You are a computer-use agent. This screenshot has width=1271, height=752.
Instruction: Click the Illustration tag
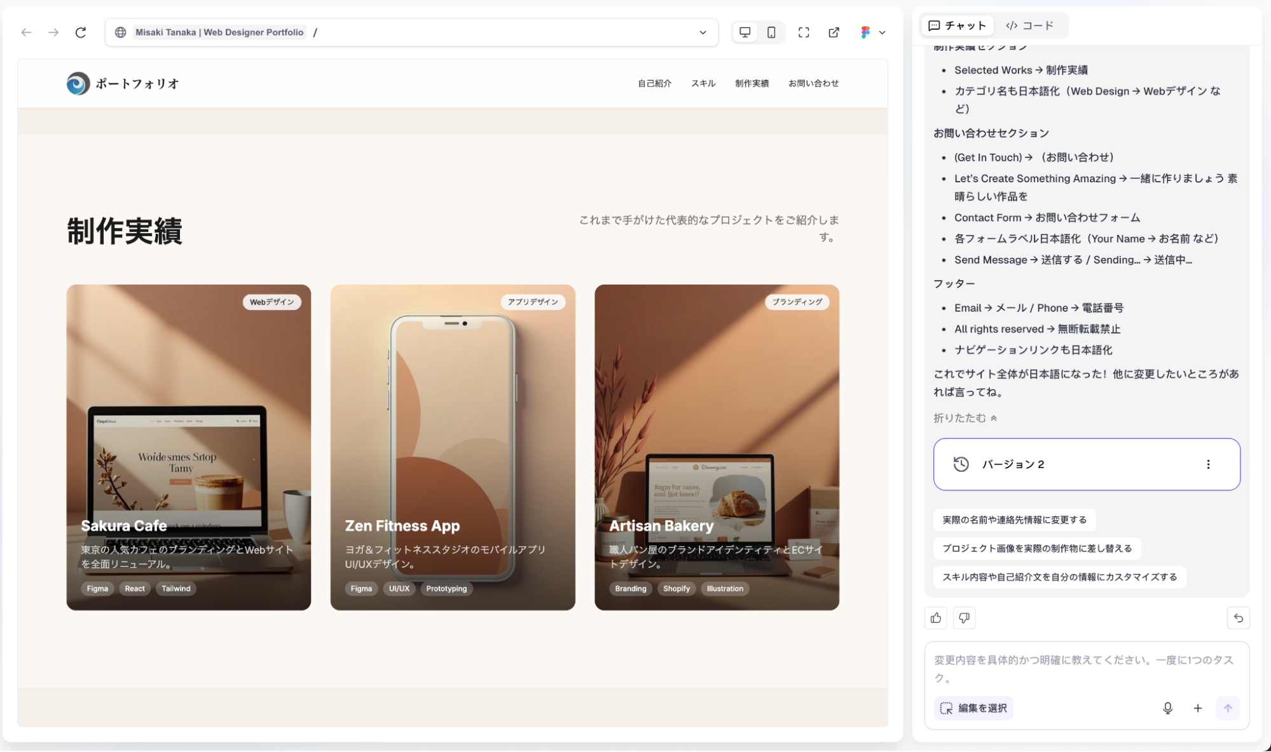tap(725, 589)
